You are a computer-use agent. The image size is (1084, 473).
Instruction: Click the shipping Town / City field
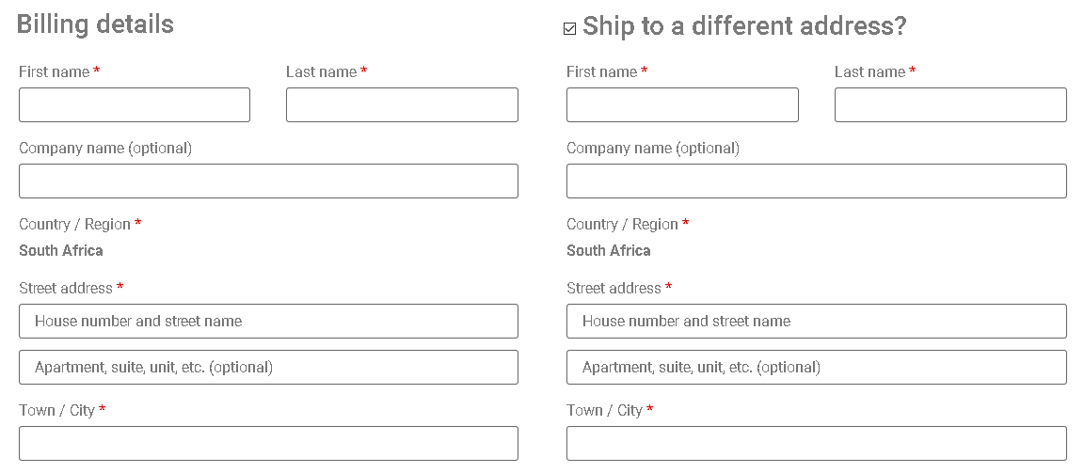816,444
